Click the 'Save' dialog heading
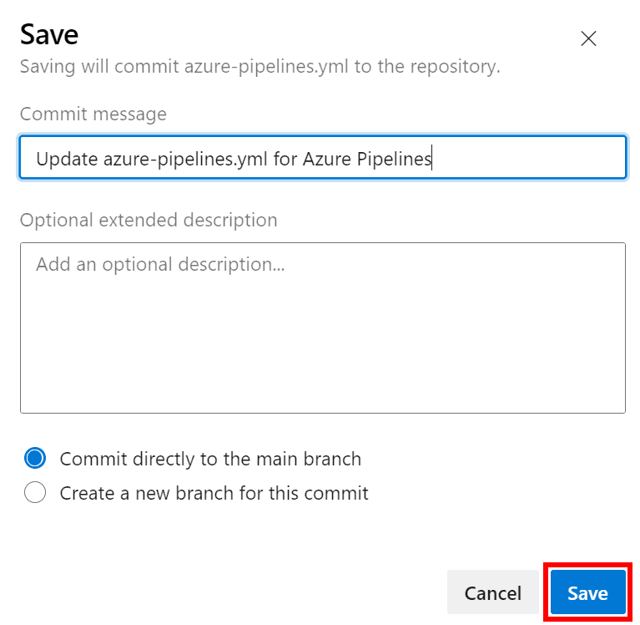The image size is (640, 625). coord(49,34)
